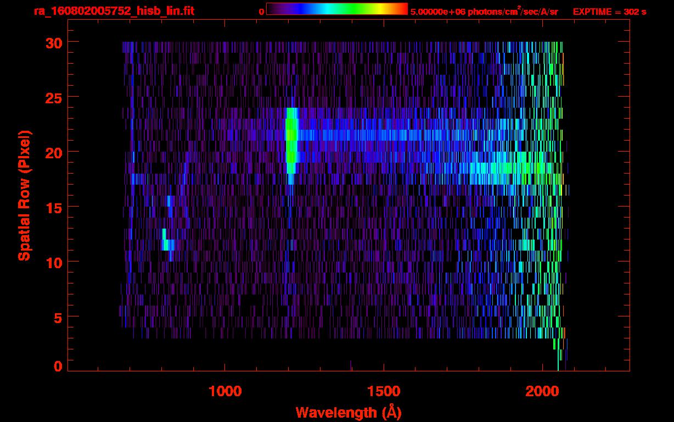Click the EXPTIME = 302 s text
Screen dimensions: 674x422
[x=609, y=12]
